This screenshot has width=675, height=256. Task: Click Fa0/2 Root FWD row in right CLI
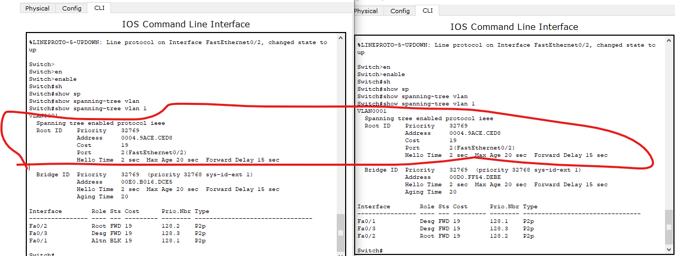pyautogui.click(x=446, y=236)
